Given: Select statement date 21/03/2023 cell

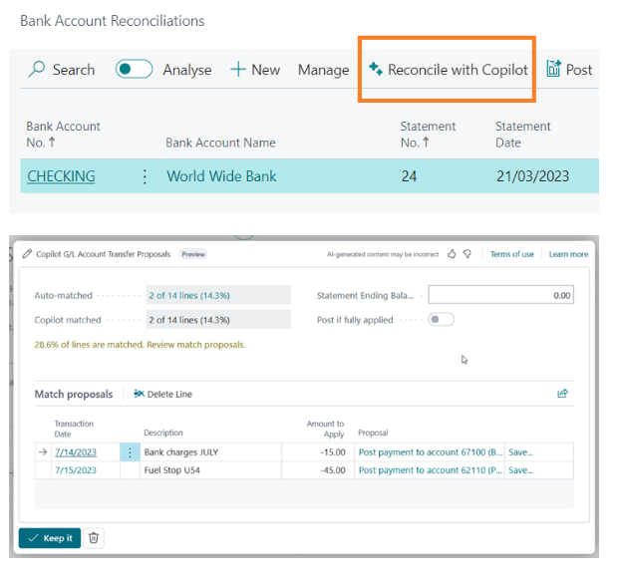Looking at the screenshot, I should 532,176.
